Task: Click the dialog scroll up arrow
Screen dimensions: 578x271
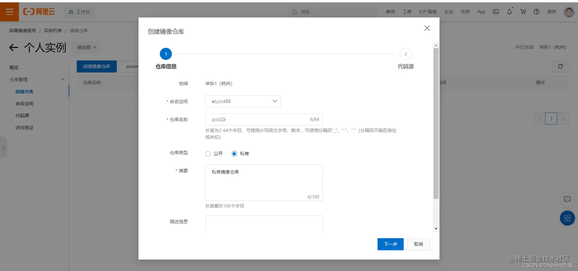Action: (436, 45)
